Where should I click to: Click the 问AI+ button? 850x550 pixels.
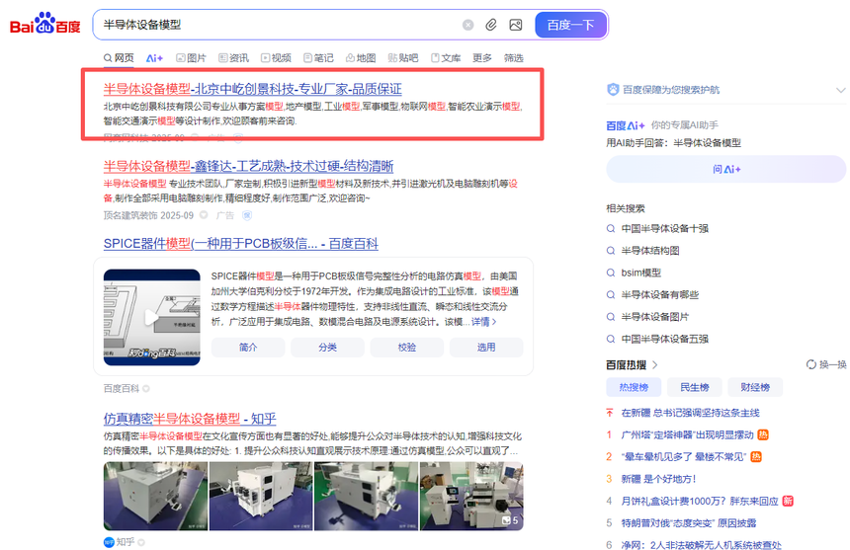click(x=725, y=169)
